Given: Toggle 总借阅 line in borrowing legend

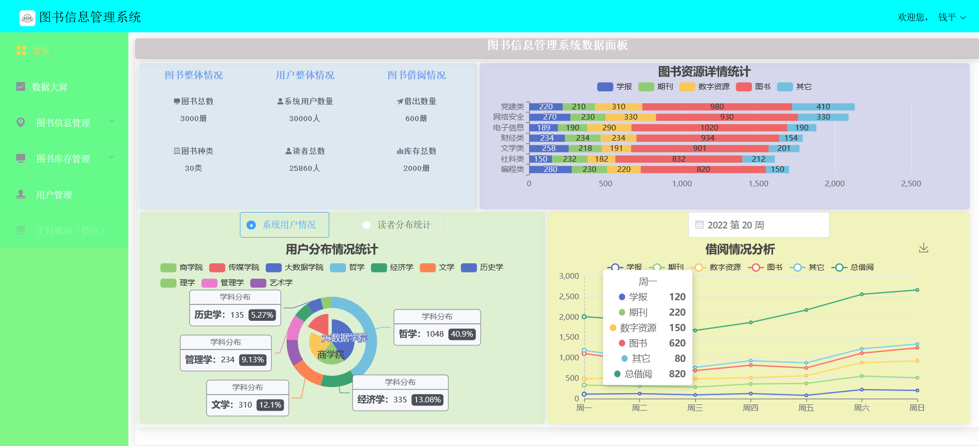Looking at the screenshot, I should point(853,267).
